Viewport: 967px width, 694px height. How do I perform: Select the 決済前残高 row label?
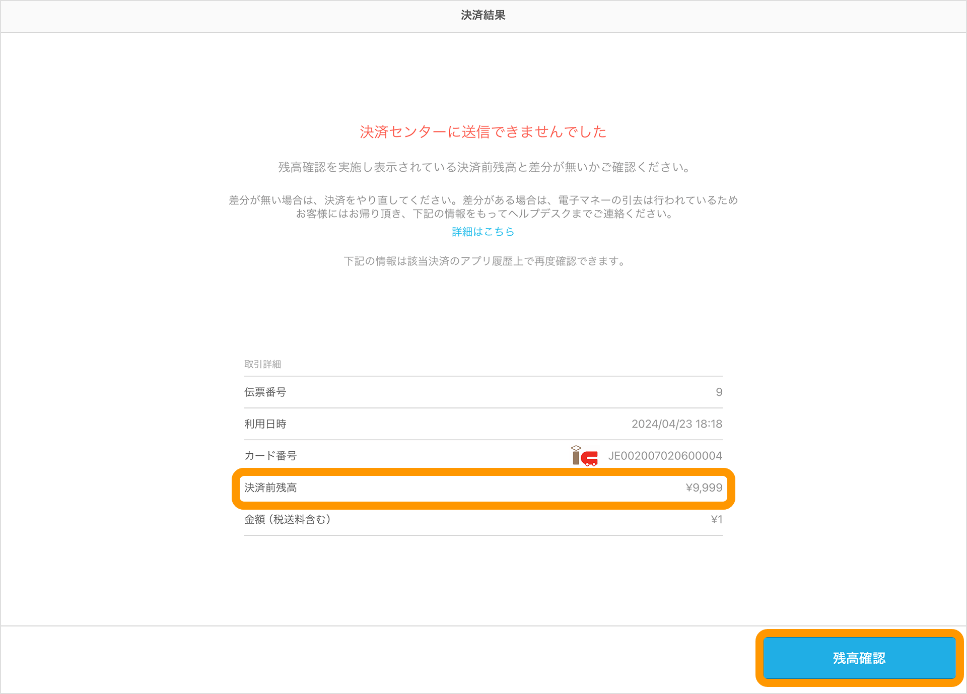tap(270, 488)
